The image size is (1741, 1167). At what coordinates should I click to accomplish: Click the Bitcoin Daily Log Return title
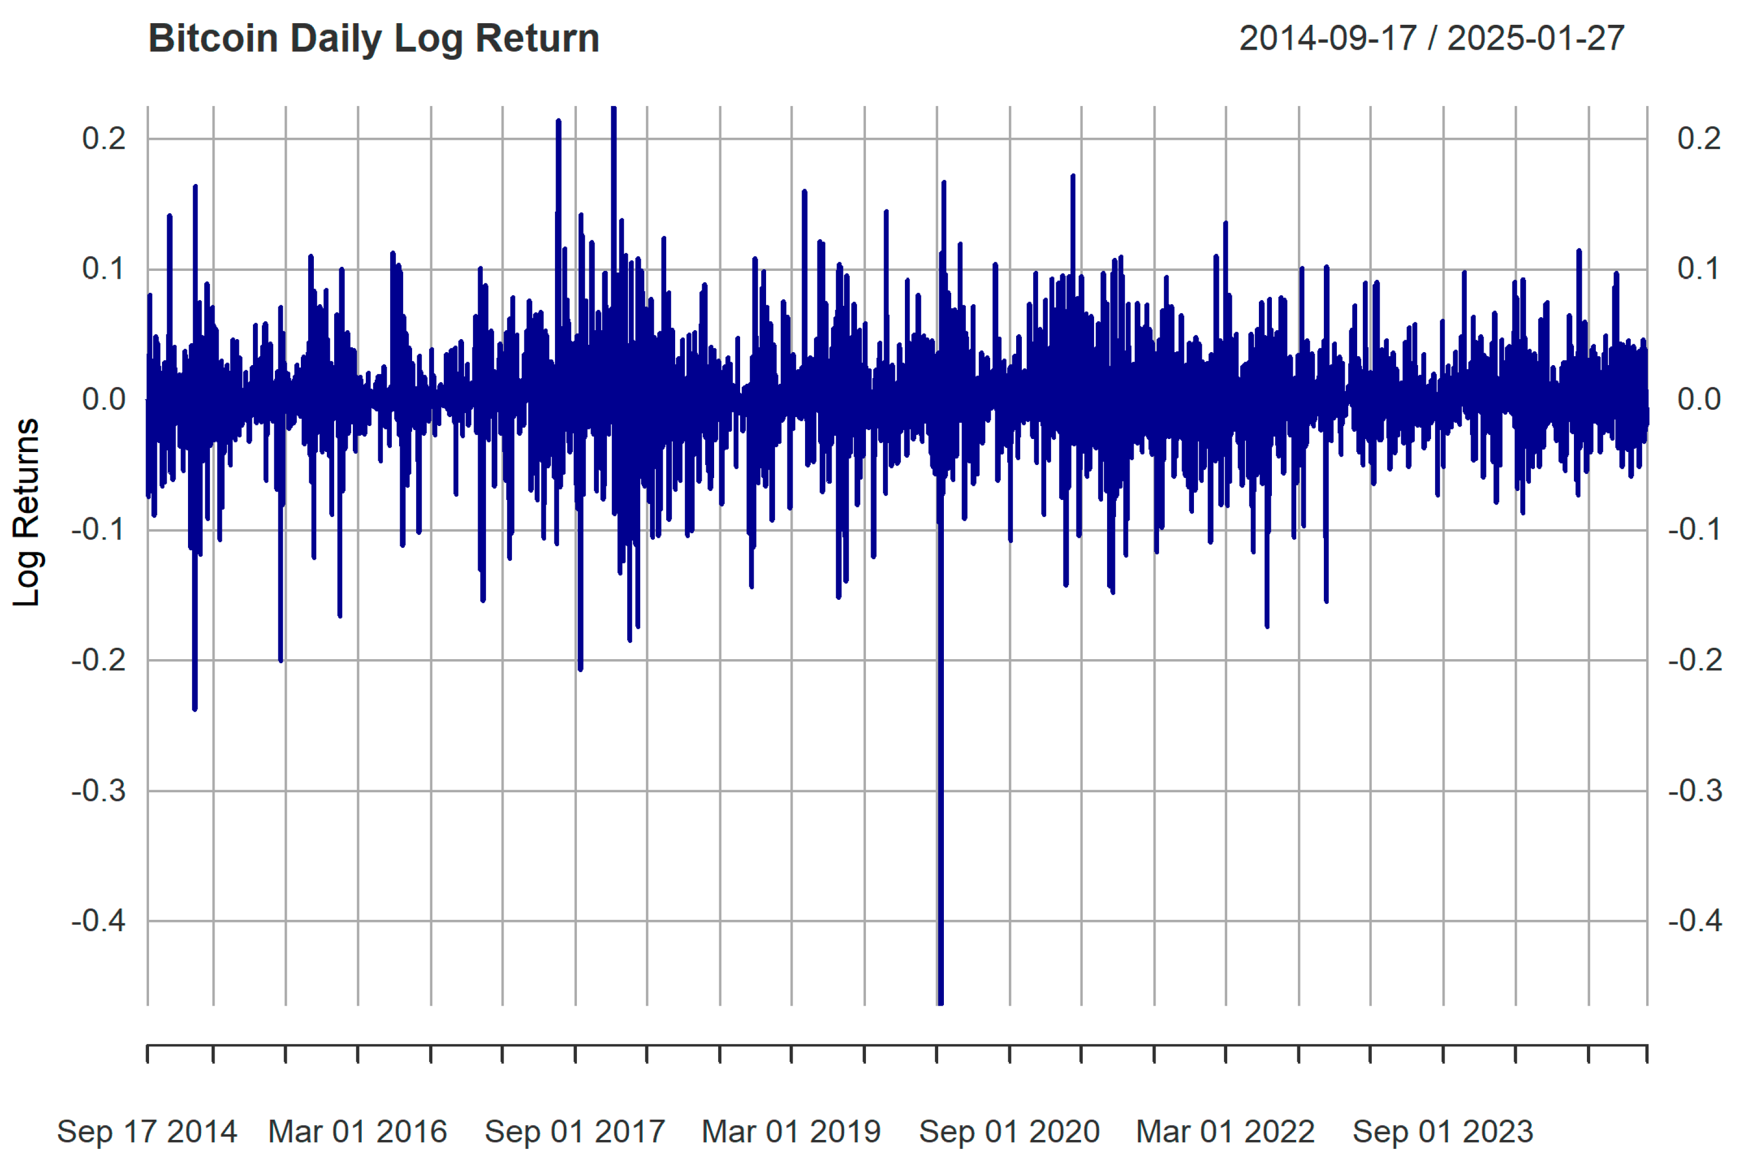click(374, 39)
